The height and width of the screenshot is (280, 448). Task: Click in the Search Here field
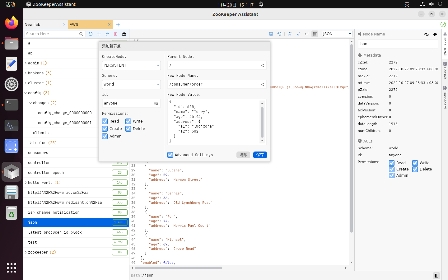(x=51, y=34)
